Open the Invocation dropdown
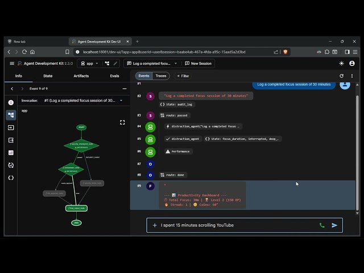 tap(84, 101)
